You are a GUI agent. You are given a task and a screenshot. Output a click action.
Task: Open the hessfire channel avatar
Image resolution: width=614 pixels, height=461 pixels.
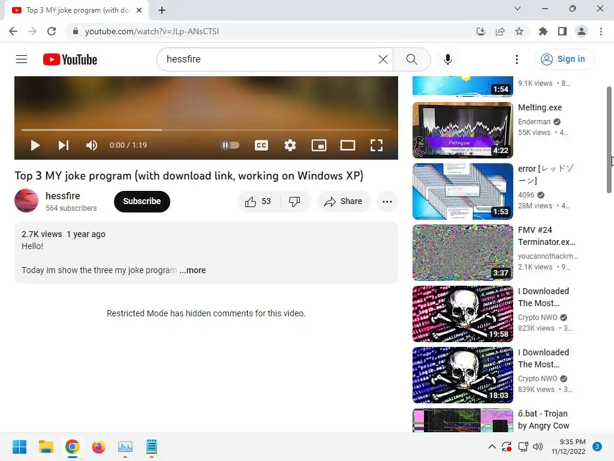26,200
